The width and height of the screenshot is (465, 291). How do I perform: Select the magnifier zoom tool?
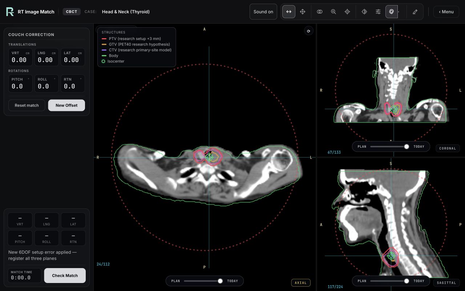coord(333,12)
